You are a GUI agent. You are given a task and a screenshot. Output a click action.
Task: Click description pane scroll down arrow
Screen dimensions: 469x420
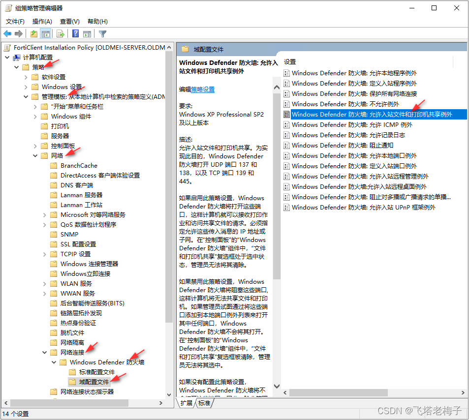(277, 386)
